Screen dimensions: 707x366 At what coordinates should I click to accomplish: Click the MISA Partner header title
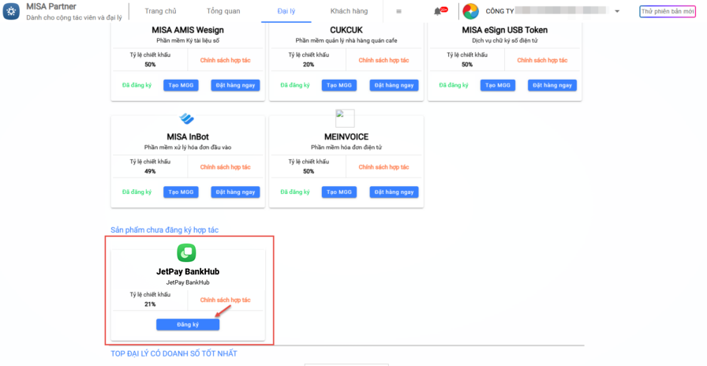coord(51,7)
